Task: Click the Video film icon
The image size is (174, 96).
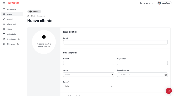Action: [4, 29]
